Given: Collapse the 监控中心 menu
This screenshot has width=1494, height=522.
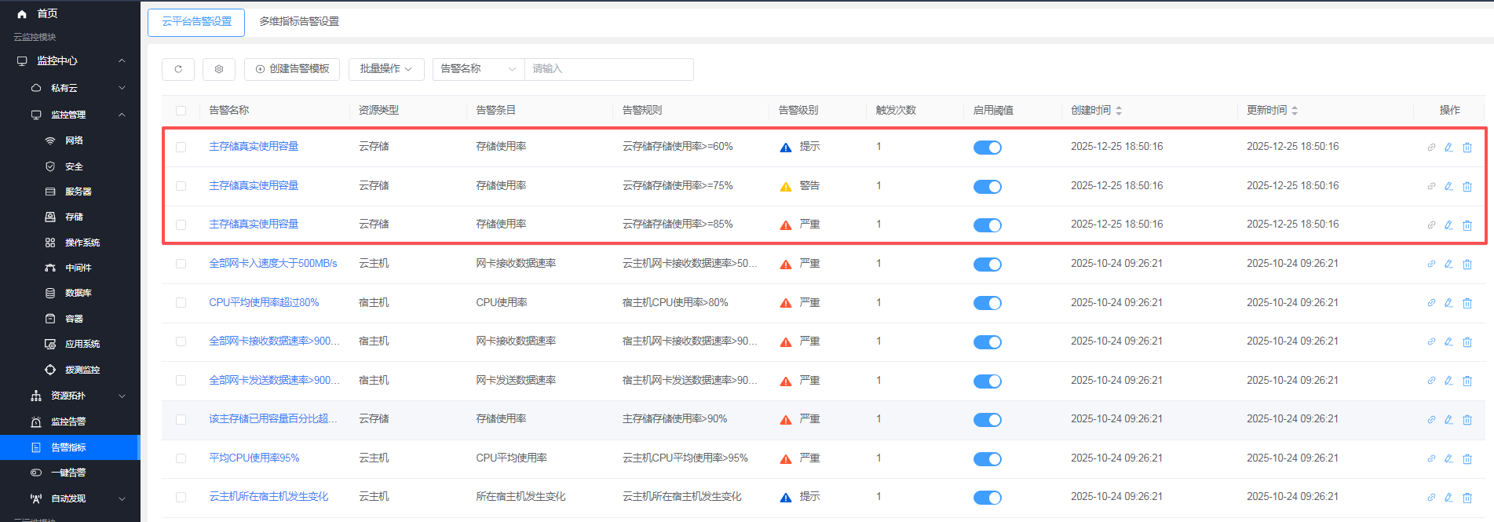Looking at the screenshot, I should pos(122,60).
